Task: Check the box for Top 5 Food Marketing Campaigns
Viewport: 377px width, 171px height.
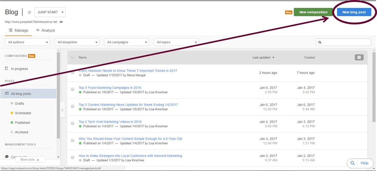Action: (x=72, y=89)
